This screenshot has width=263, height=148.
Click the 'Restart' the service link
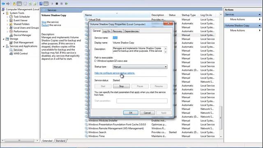tap(45, 25)
